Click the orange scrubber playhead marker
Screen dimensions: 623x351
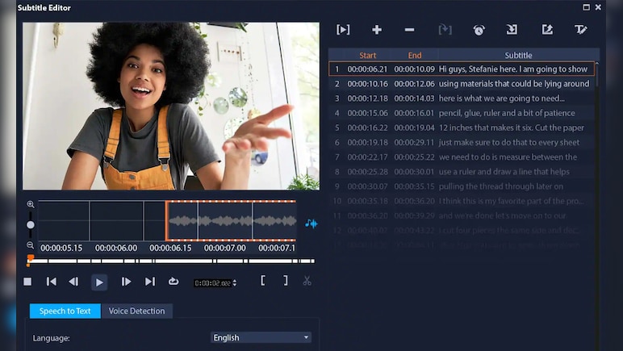(x=29, y=260)
